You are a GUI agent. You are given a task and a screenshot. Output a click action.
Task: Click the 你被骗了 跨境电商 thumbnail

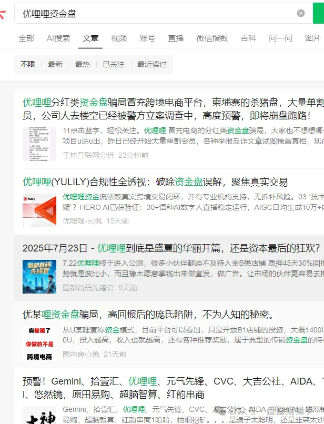click(x=39, y=342)
